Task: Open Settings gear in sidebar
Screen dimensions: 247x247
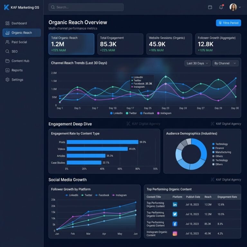Action: coord(7,79)
